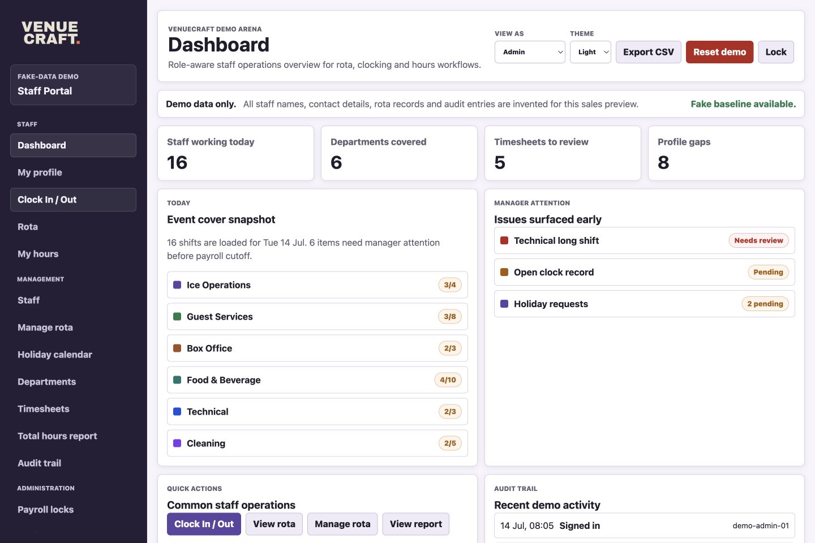Open the View As role dropdown
The image size is (815, 543).
pos(530,52)
